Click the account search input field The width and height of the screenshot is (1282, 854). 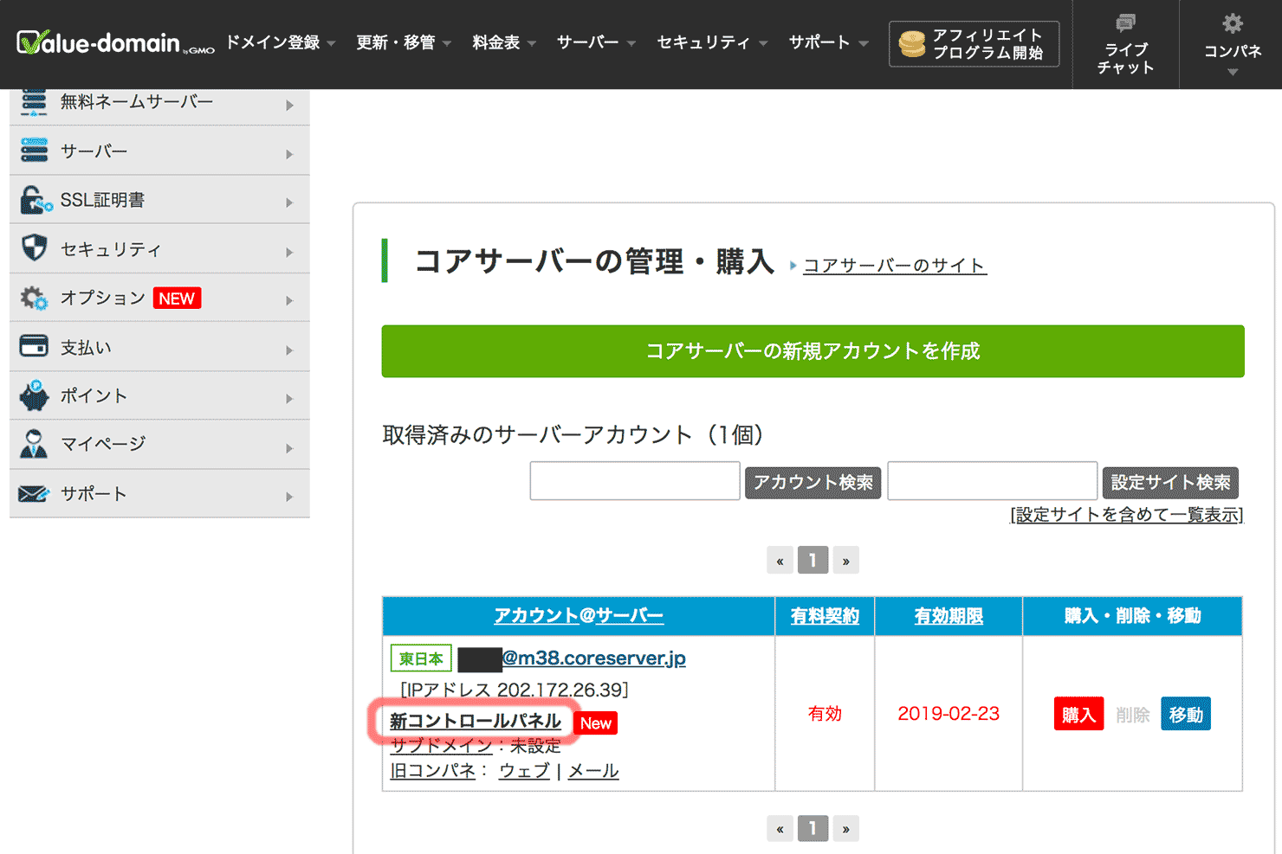635,481
